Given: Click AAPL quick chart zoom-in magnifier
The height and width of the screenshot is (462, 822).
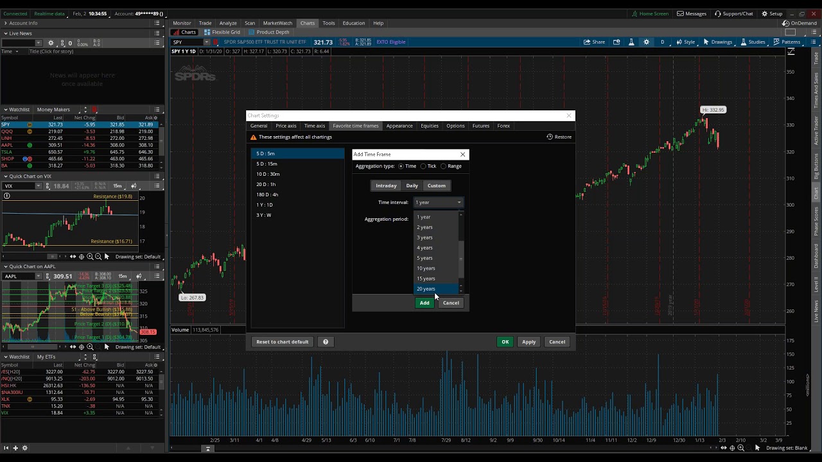Looking at the screenshot, I should click(89, 347).
